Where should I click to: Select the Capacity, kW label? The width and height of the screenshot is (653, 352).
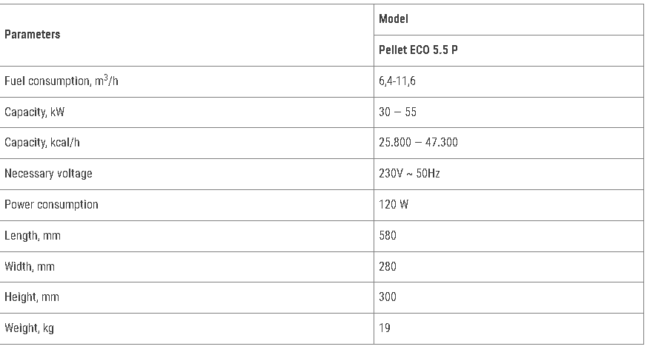point(34,112)
